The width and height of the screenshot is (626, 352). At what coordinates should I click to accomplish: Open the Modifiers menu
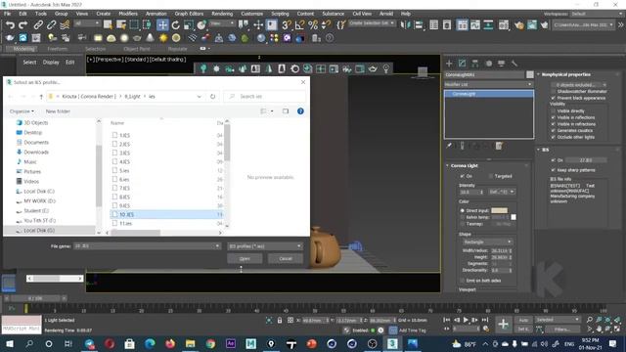[x=128, y=14]
